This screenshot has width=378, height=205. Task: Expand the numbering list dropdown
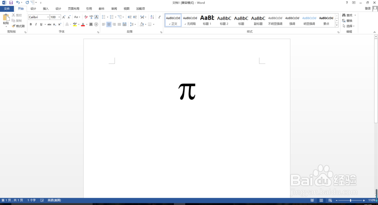pyautogui.click(x=115, y=17)
